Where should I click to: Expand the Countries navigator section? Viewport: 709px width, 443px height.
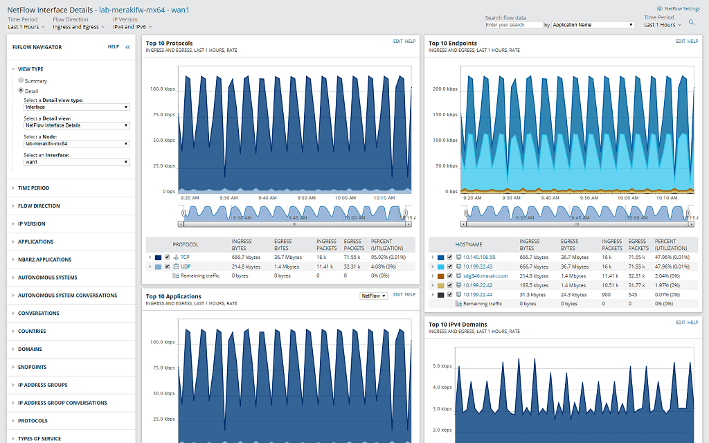pos(14,332)
